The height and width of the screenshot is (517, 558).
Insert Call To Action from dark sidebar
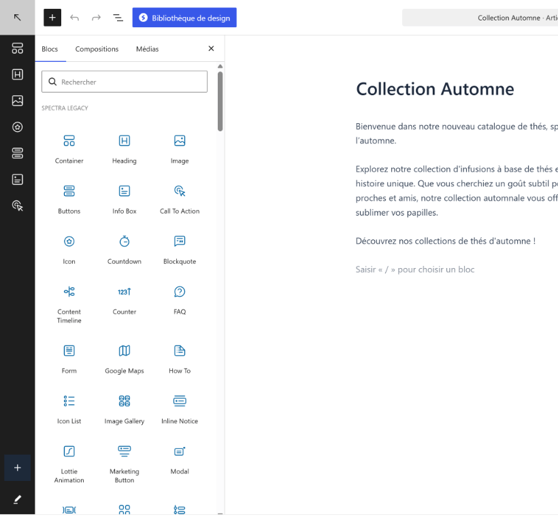pyautogui.click(x=18, y=205)
